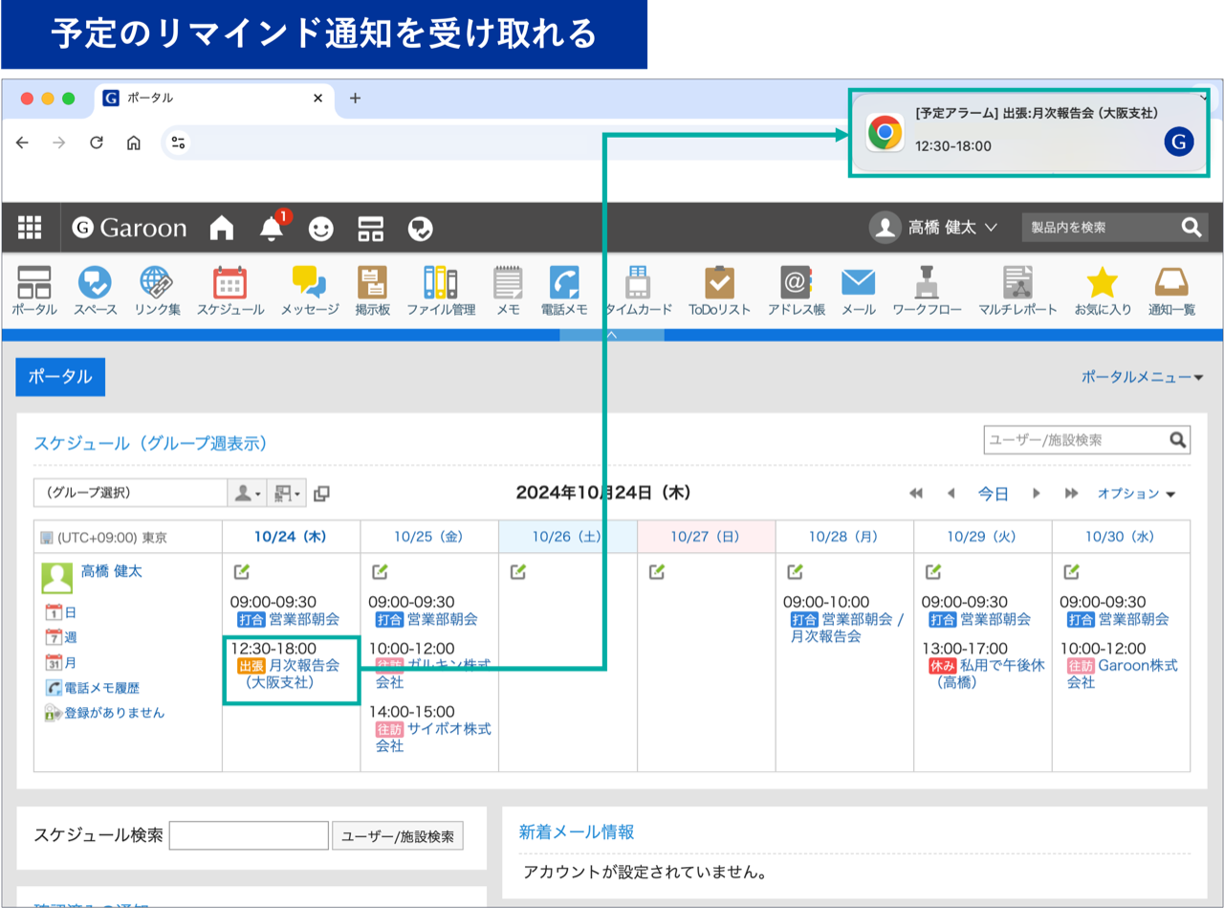Switch to 週 week view link
1224x908 pixels.
(61, 637)
